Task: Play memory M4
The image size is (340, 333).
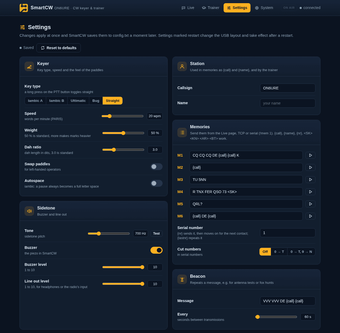Action: pos(310,192)
